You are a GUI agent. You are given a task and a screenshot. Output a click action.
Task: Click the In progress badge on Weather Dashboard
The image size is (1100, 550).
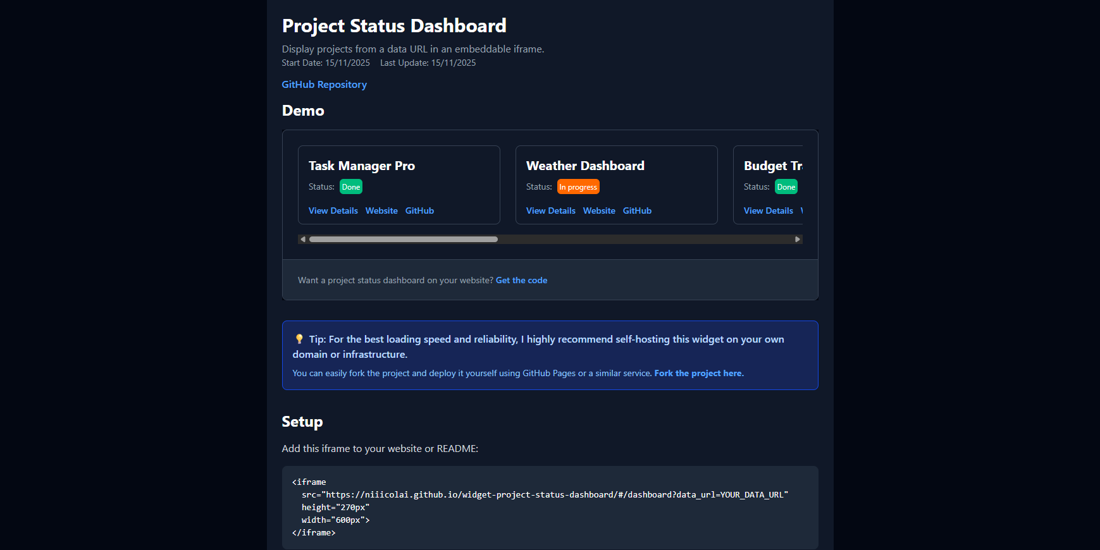click(578, 186)
